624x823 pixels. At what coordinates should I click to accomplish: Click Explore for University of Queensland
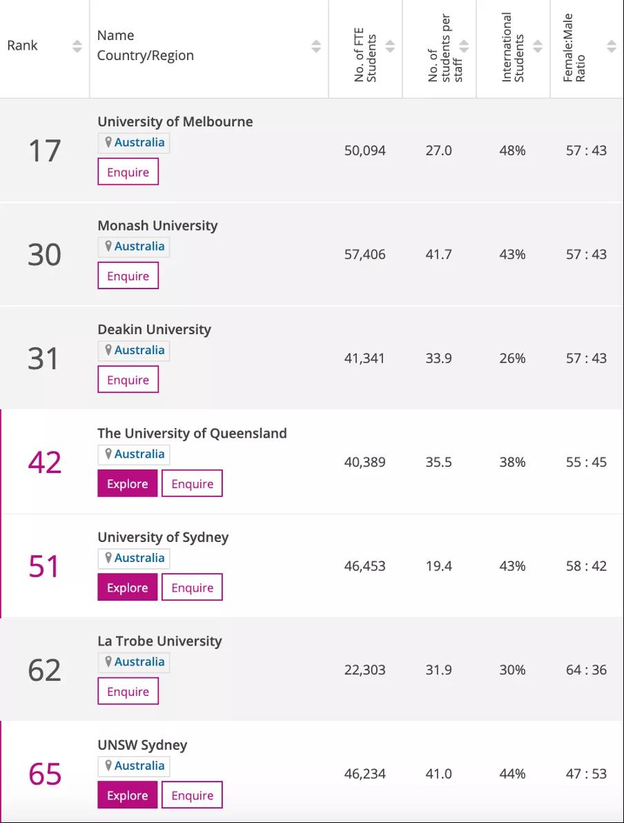[128, 484]
